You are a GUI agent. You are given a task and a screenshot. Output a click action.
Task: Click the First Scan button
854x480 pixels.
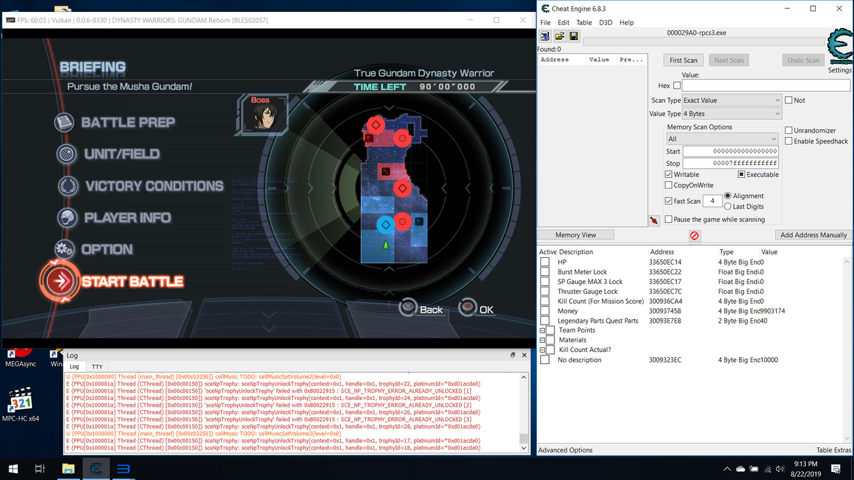coord(684,60)
